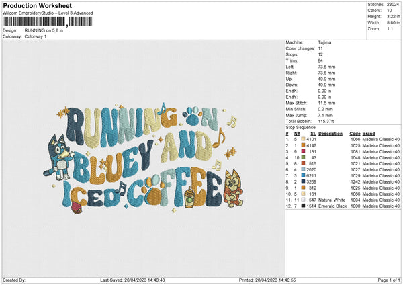Select the blue swatch beside 6211 stitches
This screenshot has height=285, width=403.
tap(303, 175)
